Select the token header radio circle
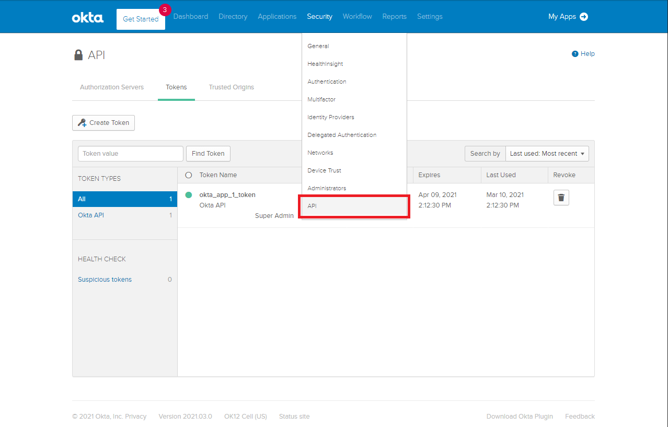This screenshot has width=668, height=427. click(189, 175)
